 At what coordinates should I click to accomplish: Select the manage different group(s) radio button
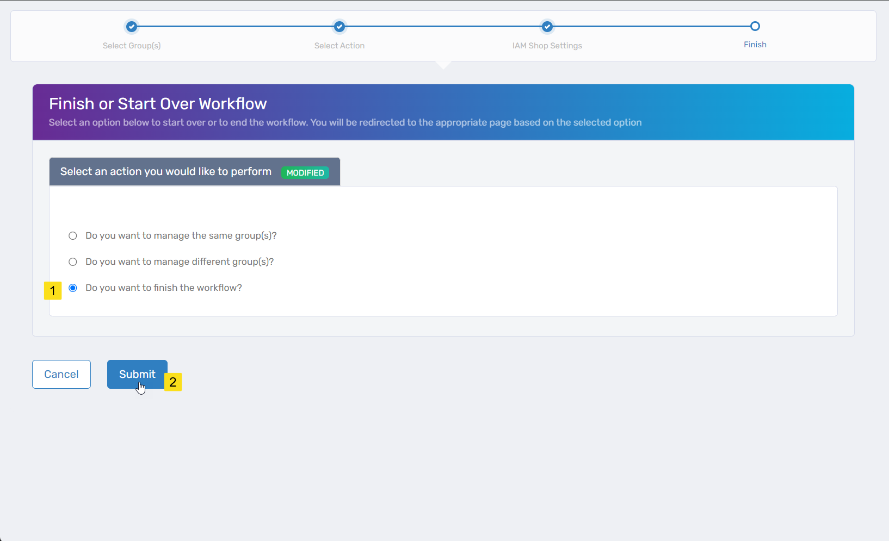(73, 262)
